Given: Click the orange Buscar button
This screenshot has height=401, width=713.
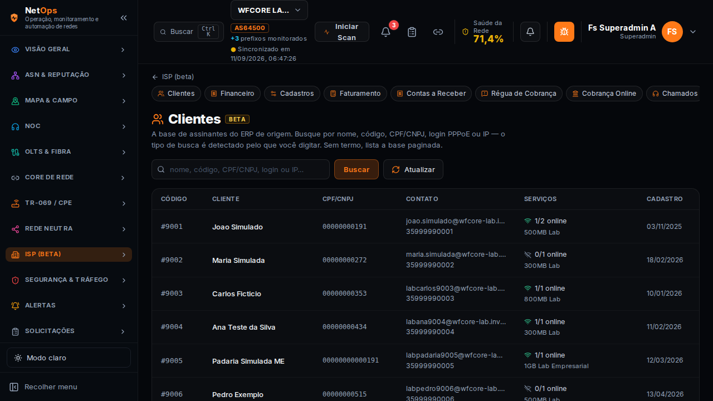Looking at the screenshot, I should tap(356, 169).
